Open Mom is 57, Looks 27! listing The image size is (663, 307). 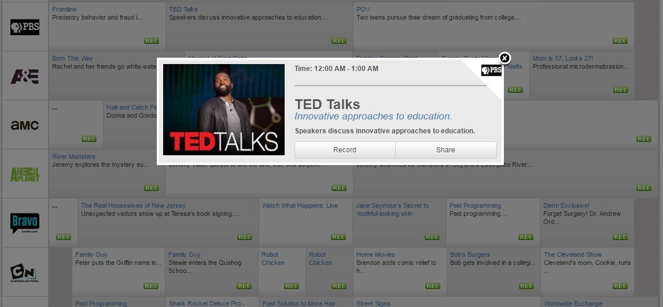click(x=563, y=58)
